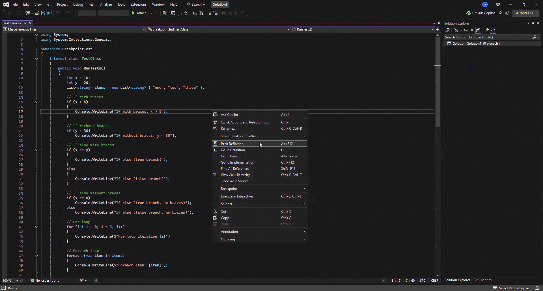Click the vertical scrollbar thumb in editor

point(438,82)
